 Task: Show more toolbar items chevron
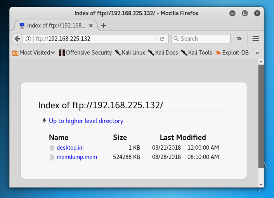tap(239, 39)
